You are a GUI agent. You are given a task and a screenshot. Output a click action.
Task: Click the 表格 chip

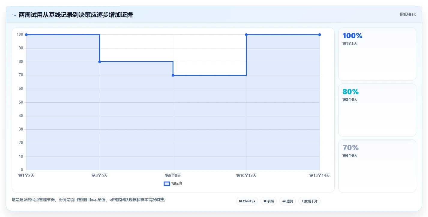pyautogui.click(x=269, y=201)
